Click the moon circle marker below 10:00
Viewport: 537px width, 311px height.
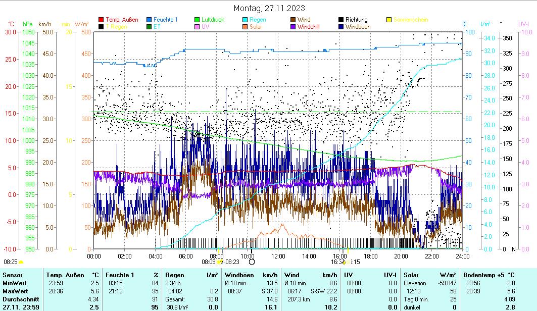(252, 262)
